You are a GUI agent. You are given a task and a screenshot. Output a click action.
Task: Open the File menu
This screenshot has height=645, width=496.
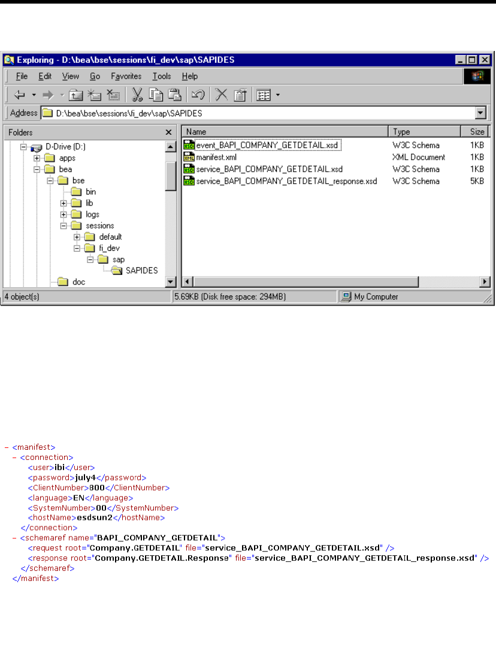point(22,77)
